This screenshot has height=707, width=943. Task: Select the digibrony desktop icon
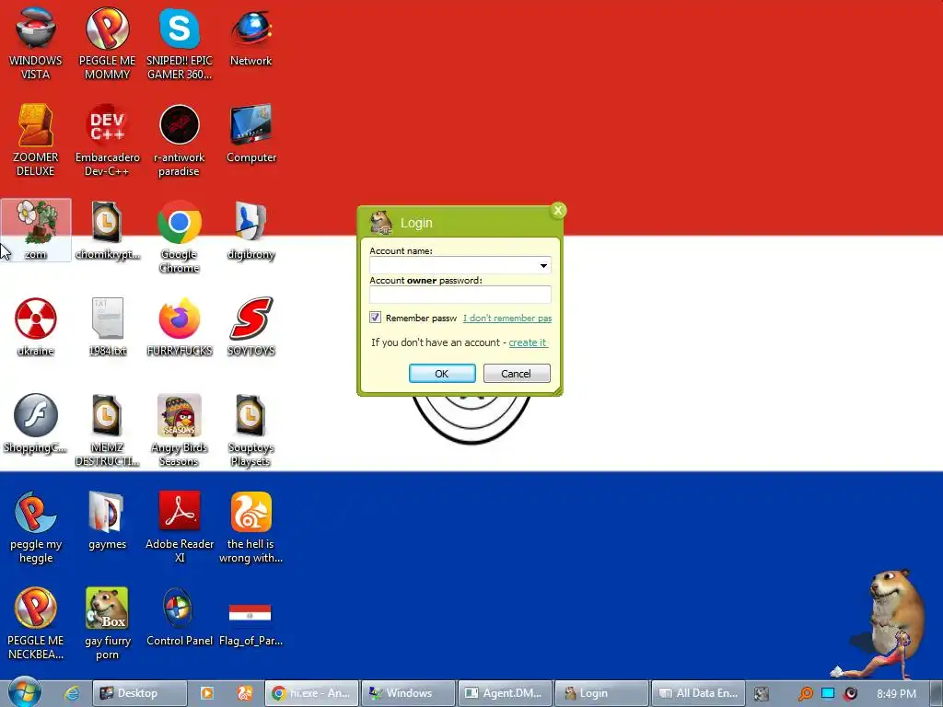tap(250, 229)
